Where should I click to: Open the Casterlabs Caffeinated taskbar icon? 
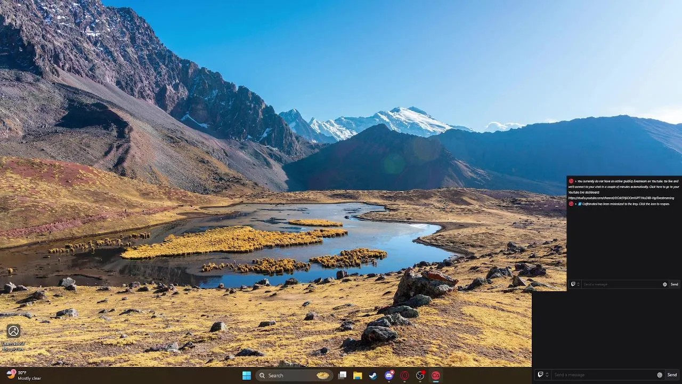pyautogui.click(x=436, y=375)
